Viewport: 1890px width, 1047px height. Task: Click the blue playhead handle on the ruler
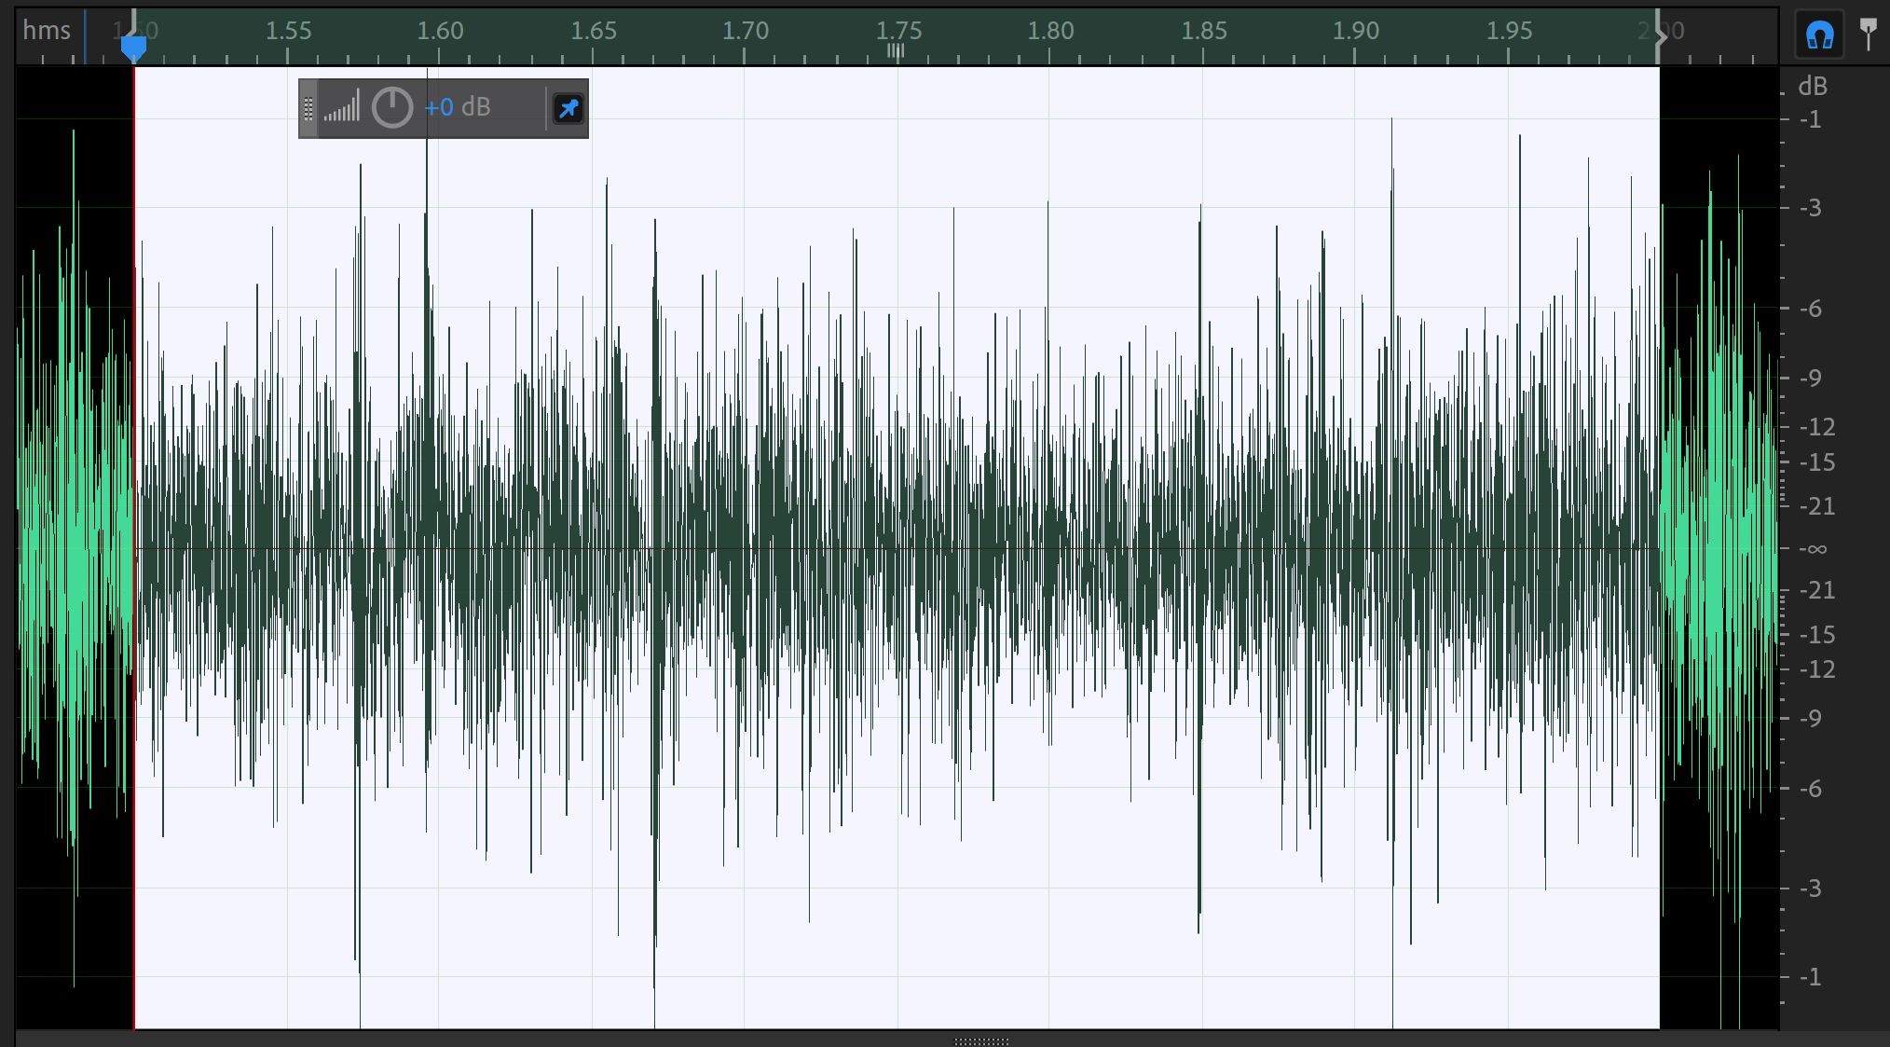coord(133,47)
